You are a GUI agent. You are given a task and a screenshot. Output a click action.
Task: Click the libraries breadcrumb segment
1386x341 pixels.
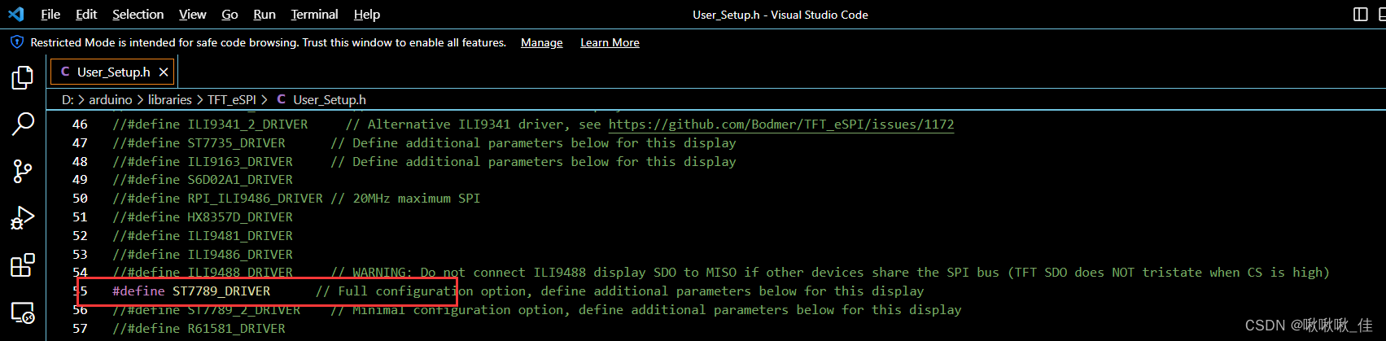170,99
